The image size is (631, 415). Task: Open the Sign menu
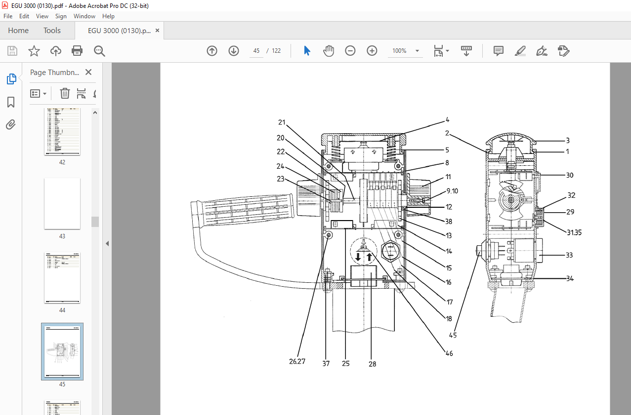[x=61, y=16]
